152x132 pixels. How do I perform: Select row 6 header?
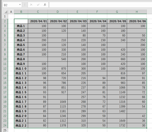point(5,40)
